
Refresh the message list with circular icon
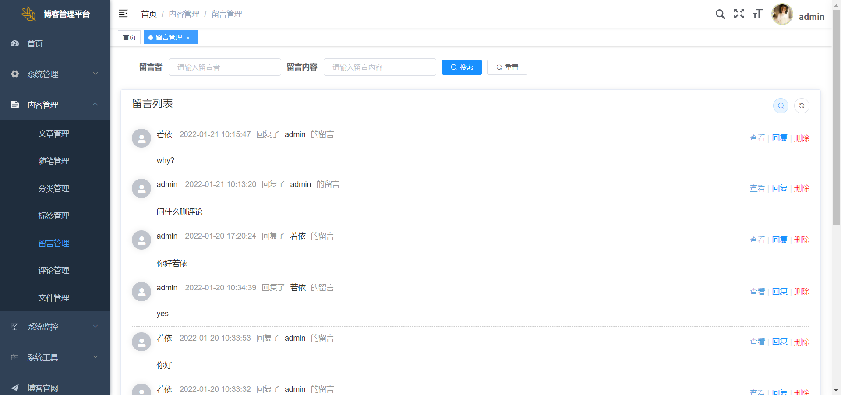tap(802, 106)
